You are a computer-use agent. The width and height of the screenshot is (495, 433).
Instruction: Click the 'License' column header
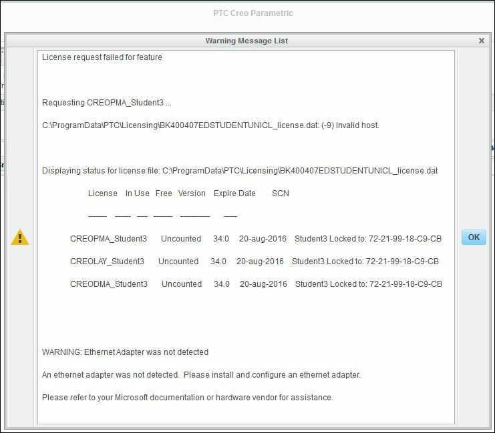(103, 193)
